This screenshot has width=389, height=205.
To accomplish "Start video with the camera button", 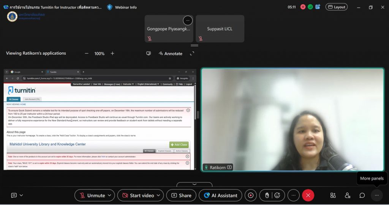I will tap(138, 195).
